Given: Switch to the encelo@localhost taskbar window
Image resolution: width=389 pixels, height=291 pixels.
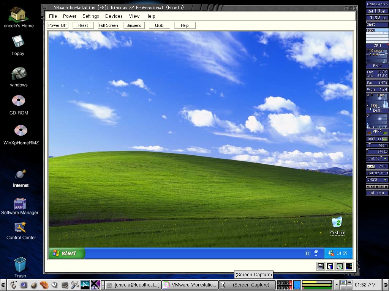Looking at the screenshot, I should point(134,285).
